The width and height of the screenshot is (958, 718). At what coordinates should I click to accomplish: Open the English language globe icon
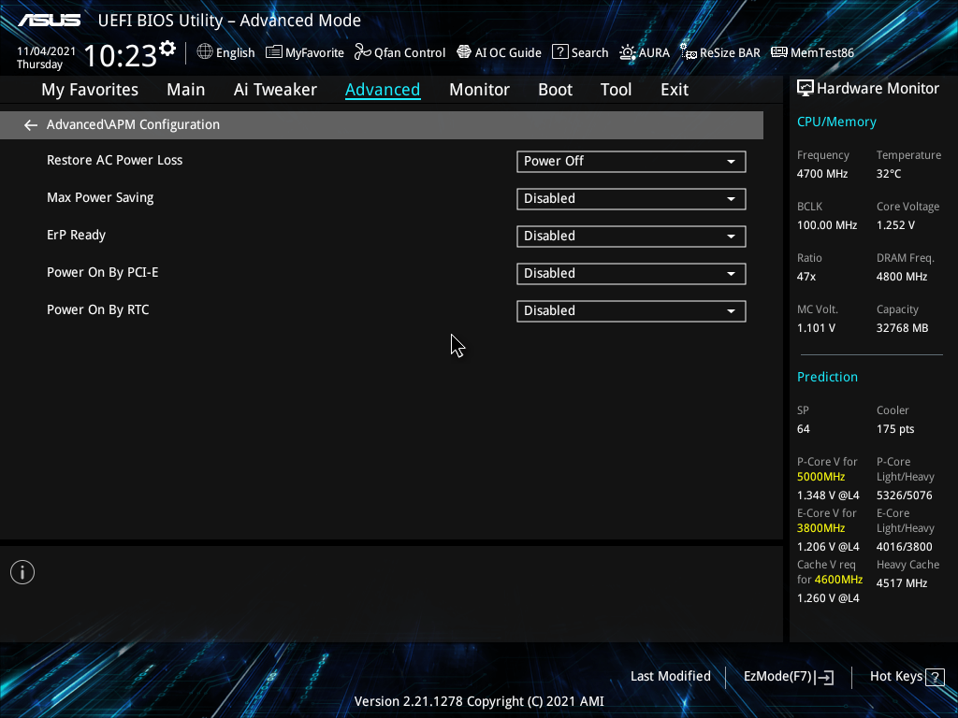pyautogui.click(x=205, y=52)
